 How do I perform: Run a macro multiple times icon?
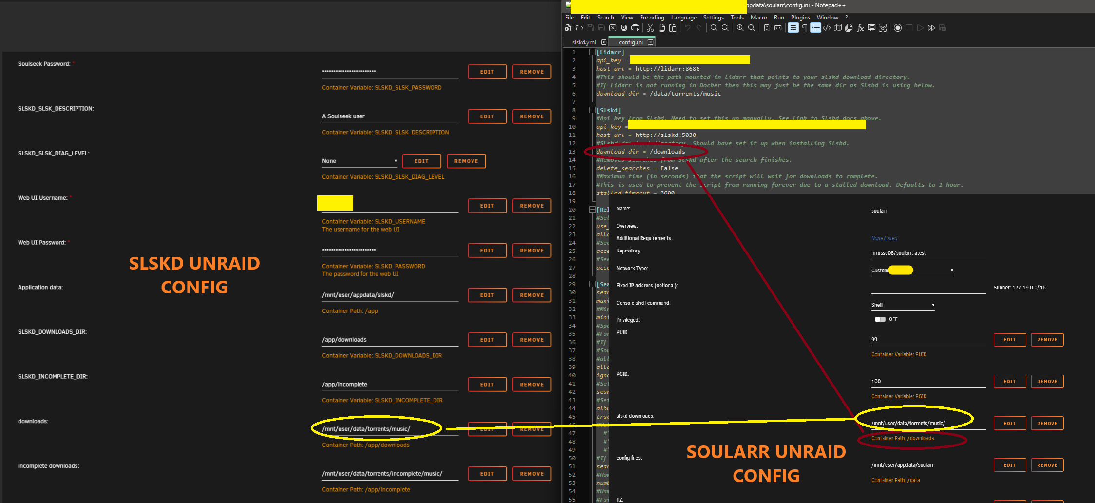tap(931, 28)
